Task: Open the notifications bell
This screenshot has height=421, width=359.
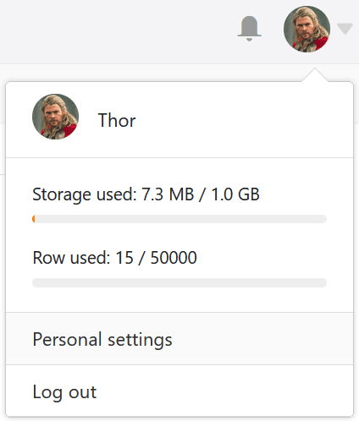Action: pyautogui.click(x=249, y=29)
